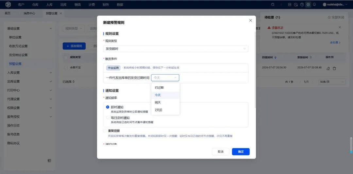Click the clock task icon in the header

(x=296, y=5)
